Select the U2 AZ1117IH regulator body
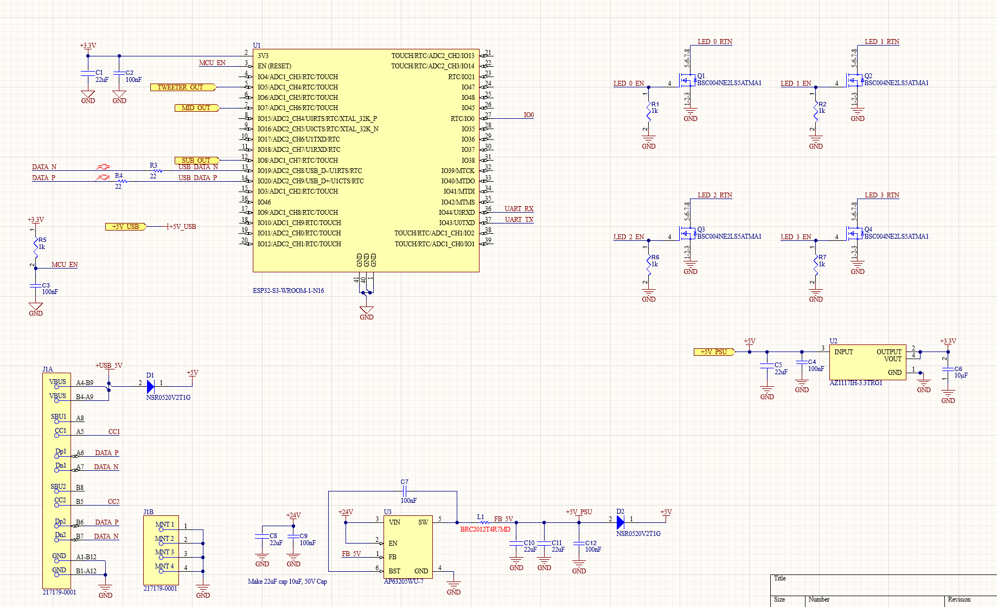 pyautogui.click(x=868, y=362)
